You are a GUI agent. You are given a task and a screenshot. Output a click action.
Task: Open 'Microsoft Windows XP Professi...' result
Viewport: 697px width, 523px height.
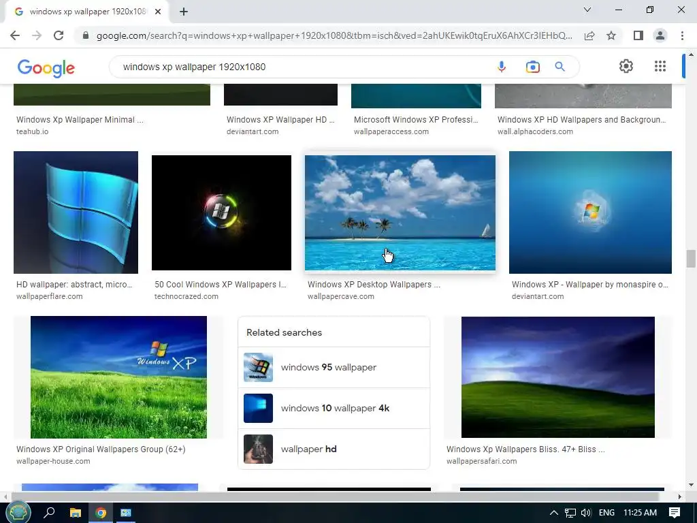coord(416,120)
